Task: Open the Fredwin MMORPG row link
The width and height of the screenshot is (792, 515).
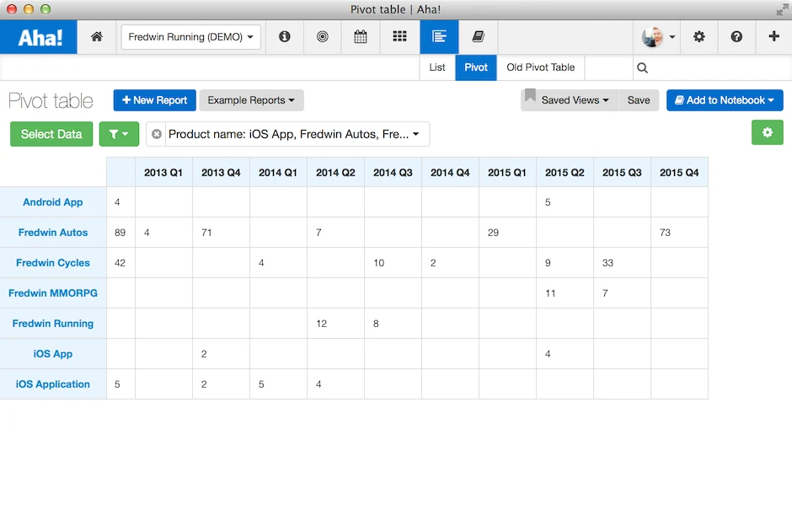Action: (53, 293)
